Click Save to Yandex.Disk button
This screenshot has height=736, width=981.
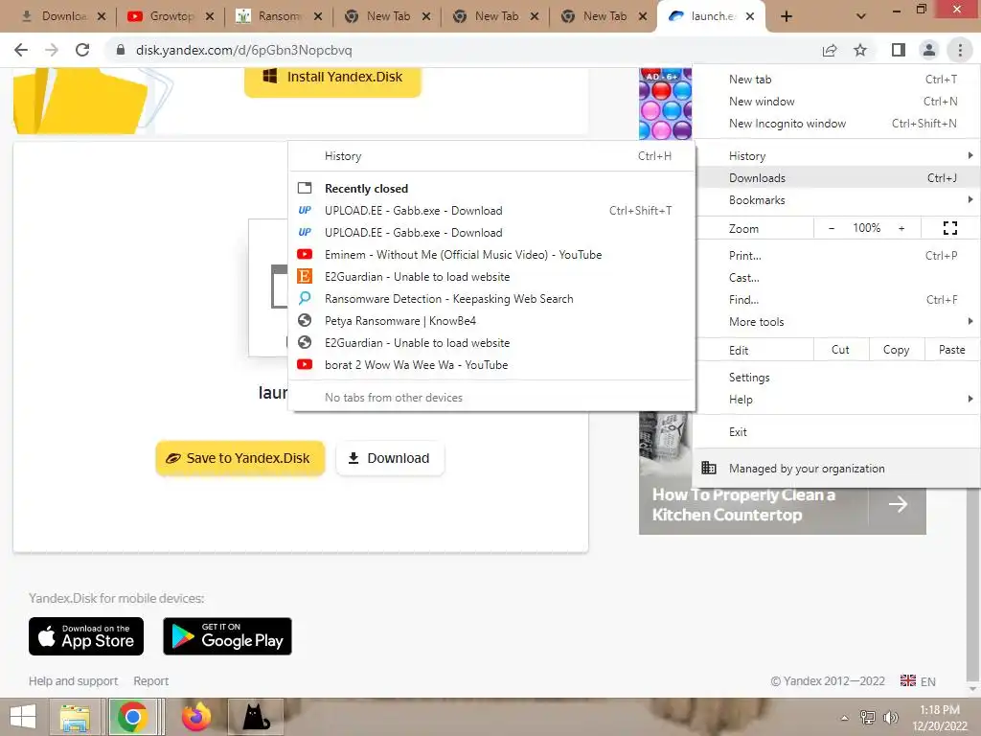click(x=240, y=458)
